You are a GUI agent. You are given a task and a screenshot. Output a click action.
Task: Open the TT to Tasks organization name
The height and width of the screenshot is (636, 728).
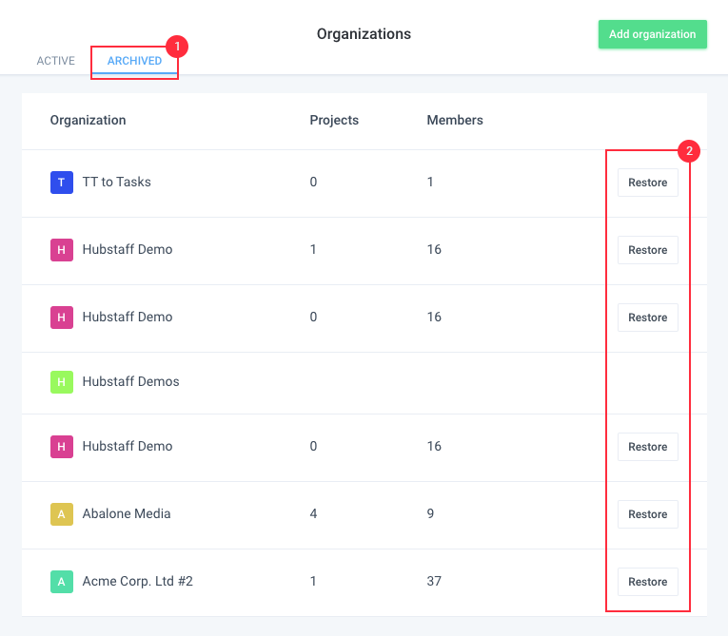116,182
